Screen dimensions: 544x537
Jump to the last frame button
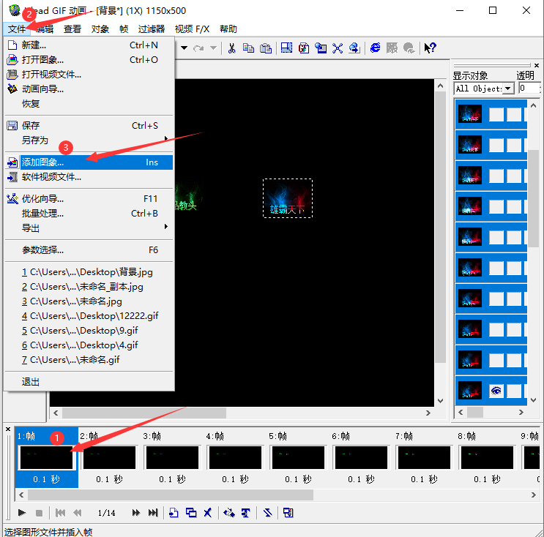pyautogui.click(x=153, y=512)
